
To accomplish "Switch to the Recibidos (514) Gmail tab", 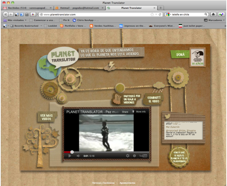I will 27,8.
